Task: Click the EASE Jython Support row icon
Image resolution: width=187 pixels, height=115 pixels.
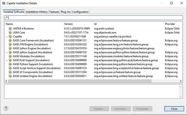Action: point(10,52)
